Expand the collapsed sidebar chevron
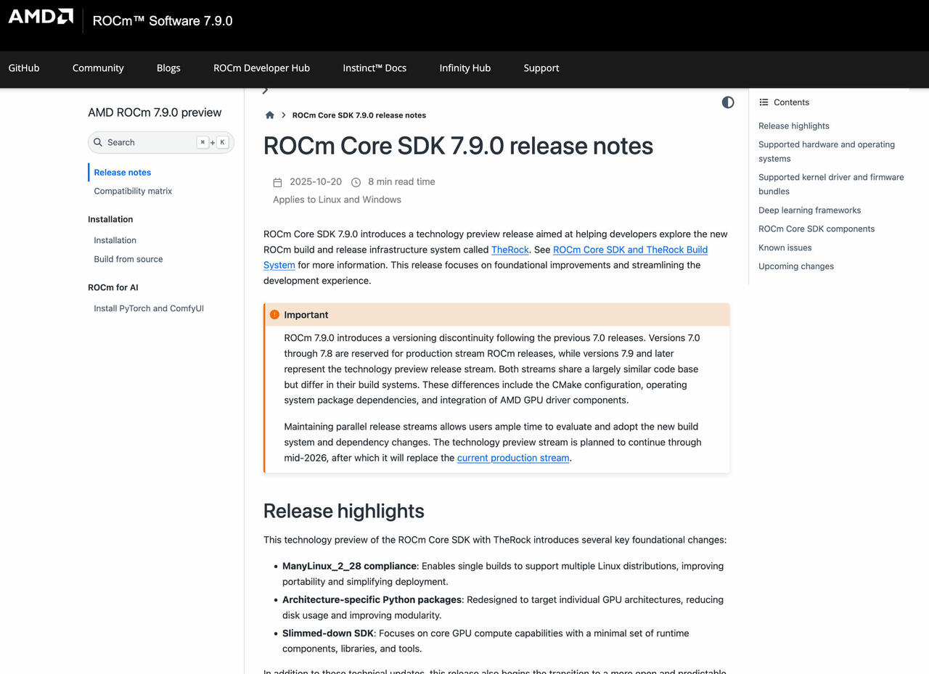This screenshot has width=929, height=674. [265, 91]
